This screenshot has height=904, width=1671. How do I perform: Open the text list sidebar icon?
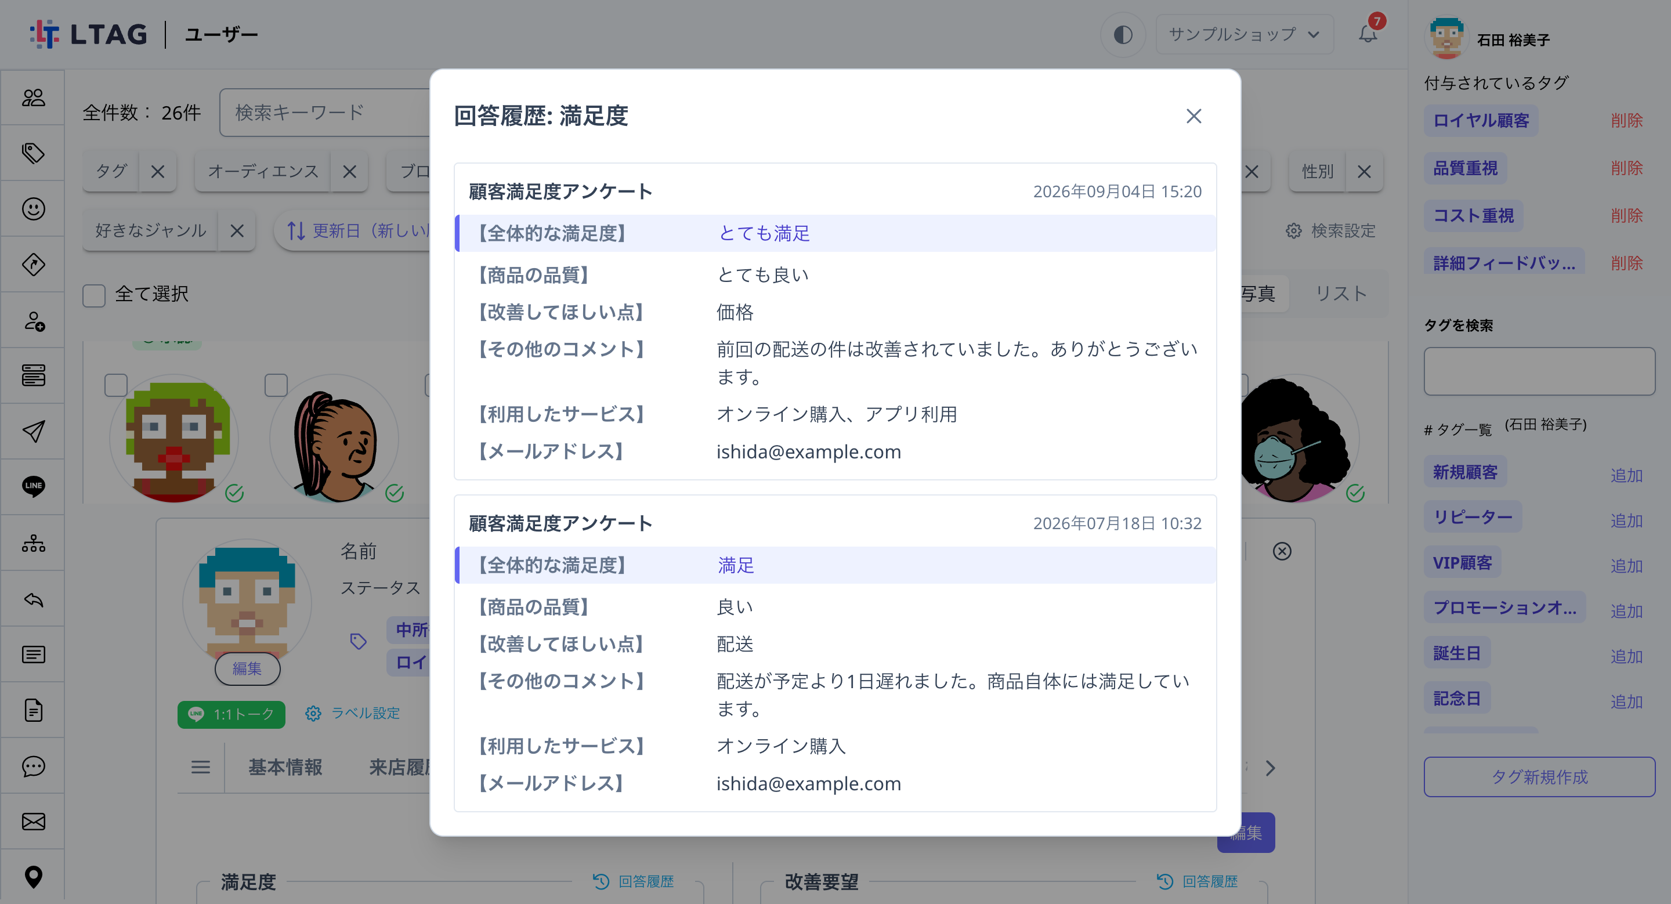[33, 655]
